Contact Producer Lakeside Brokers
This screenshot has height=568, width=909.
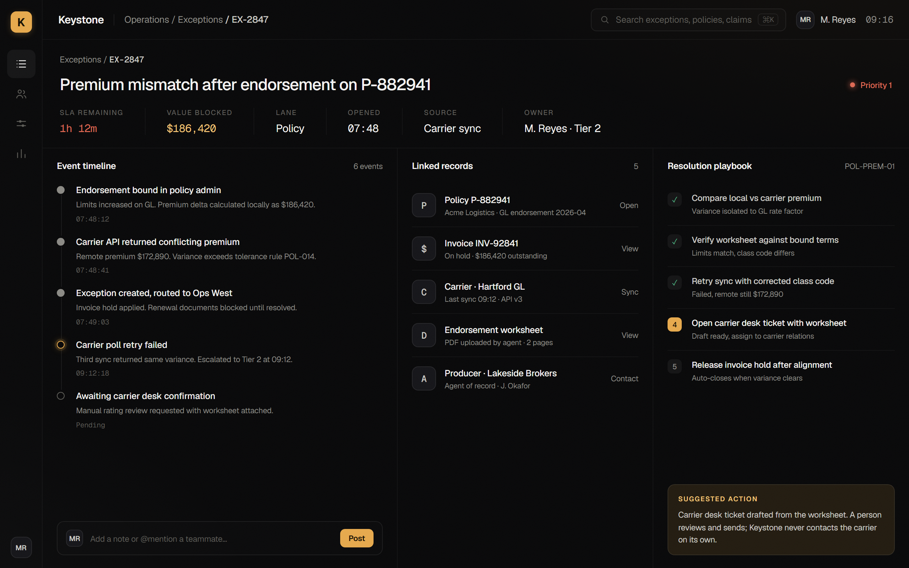(624, 379)
